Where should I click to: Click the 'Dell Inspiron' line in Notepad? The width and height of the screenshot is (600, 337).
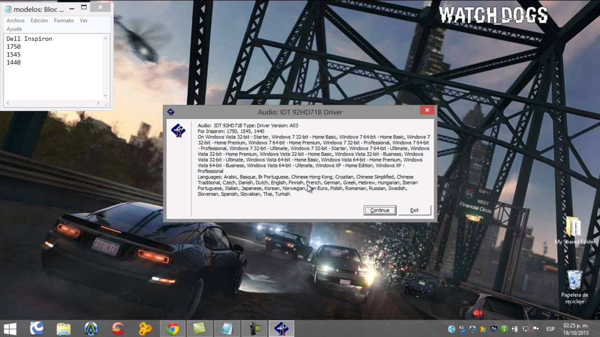[30, 39]
